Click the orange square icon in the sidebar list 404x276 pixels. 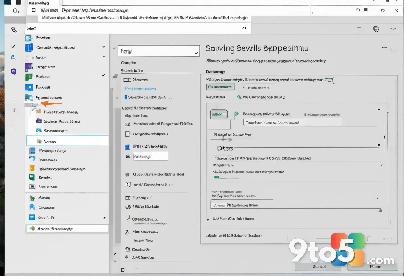[32, 168]
